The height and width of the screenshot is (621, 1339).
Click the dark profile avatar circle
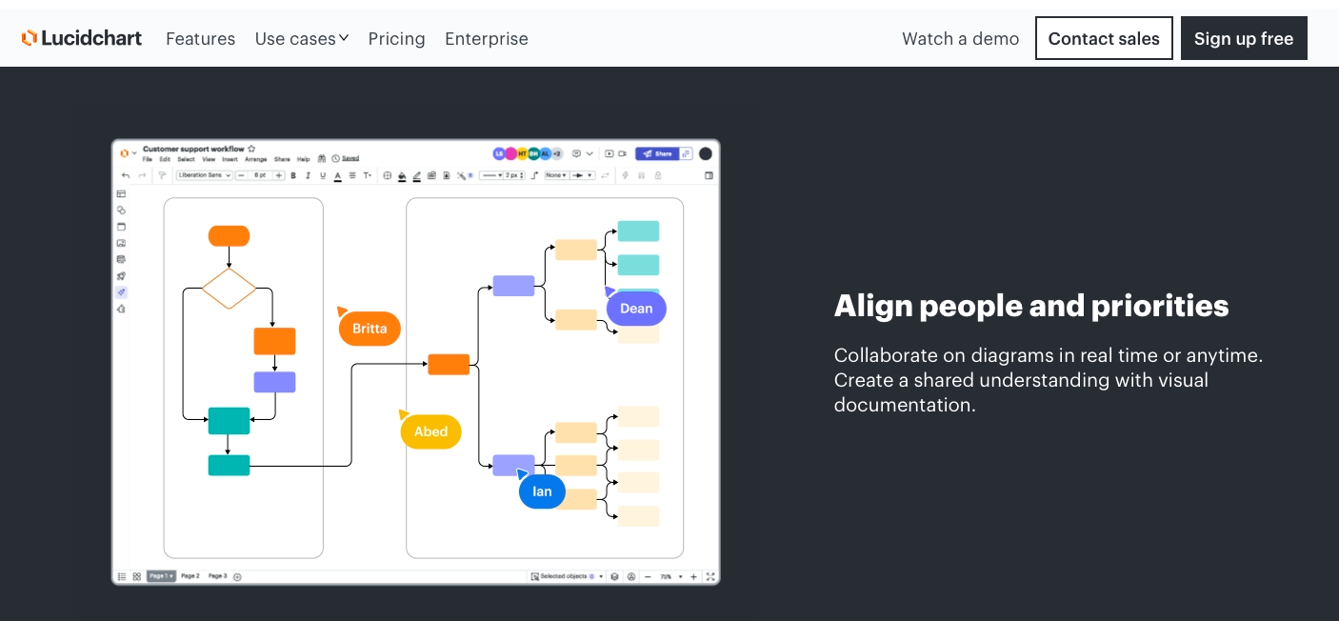(x=706, y=153)
